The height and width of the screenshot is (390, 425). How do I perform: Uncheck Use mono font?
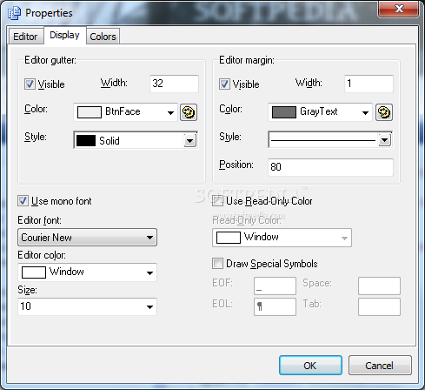tap(23, 201)
